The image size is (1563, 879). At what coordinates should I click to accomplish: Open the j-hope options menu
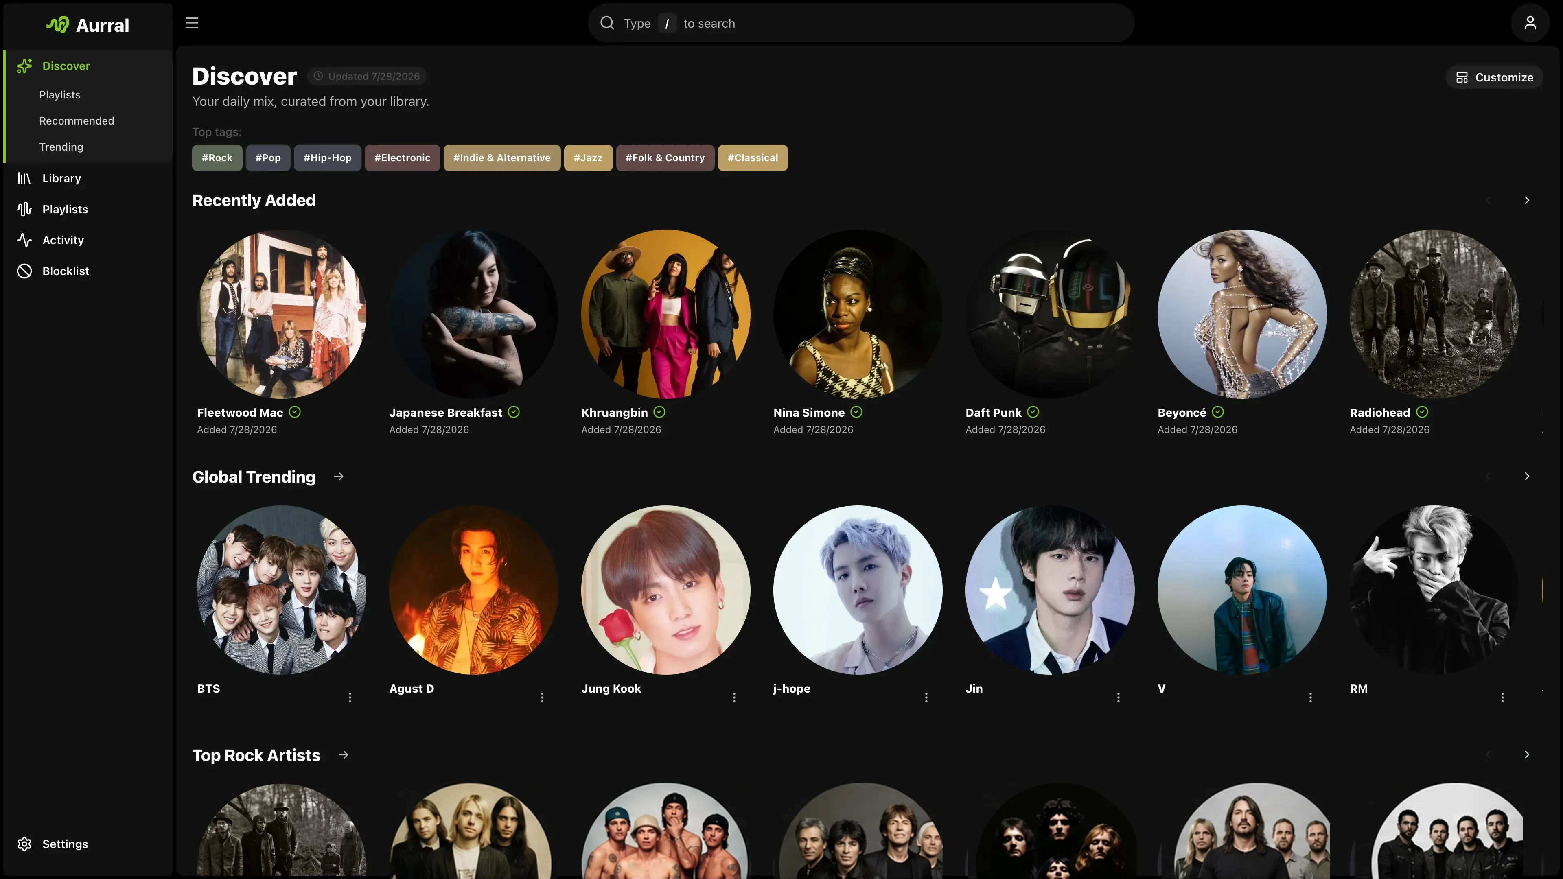(926, 698)
